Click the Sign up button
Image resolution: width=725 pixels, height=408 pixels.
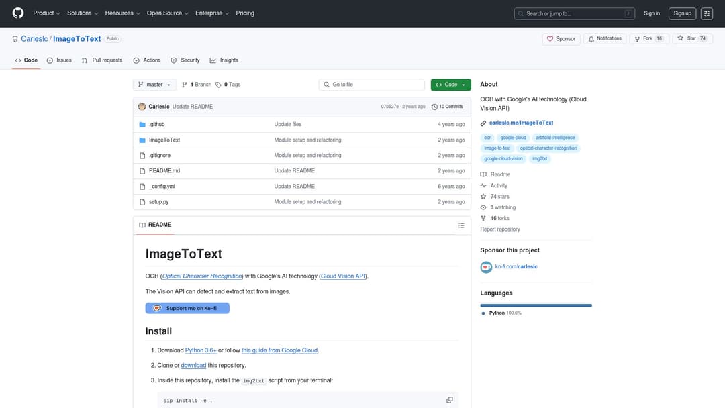pyautogui.click(x=682, y=14)
